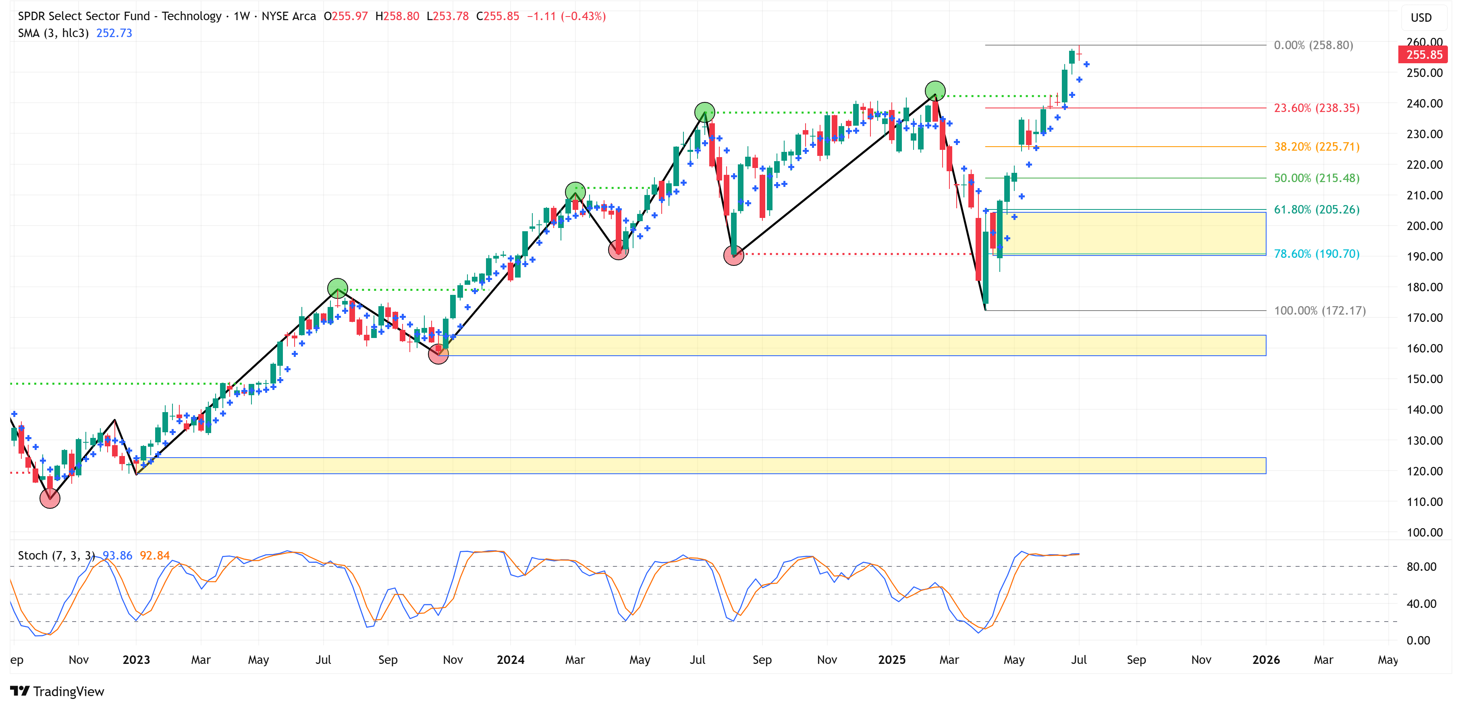Click the 80.00 level on Stochastic scale
This screenshot has height=709, width=1462.
[x=1421, y=567]
